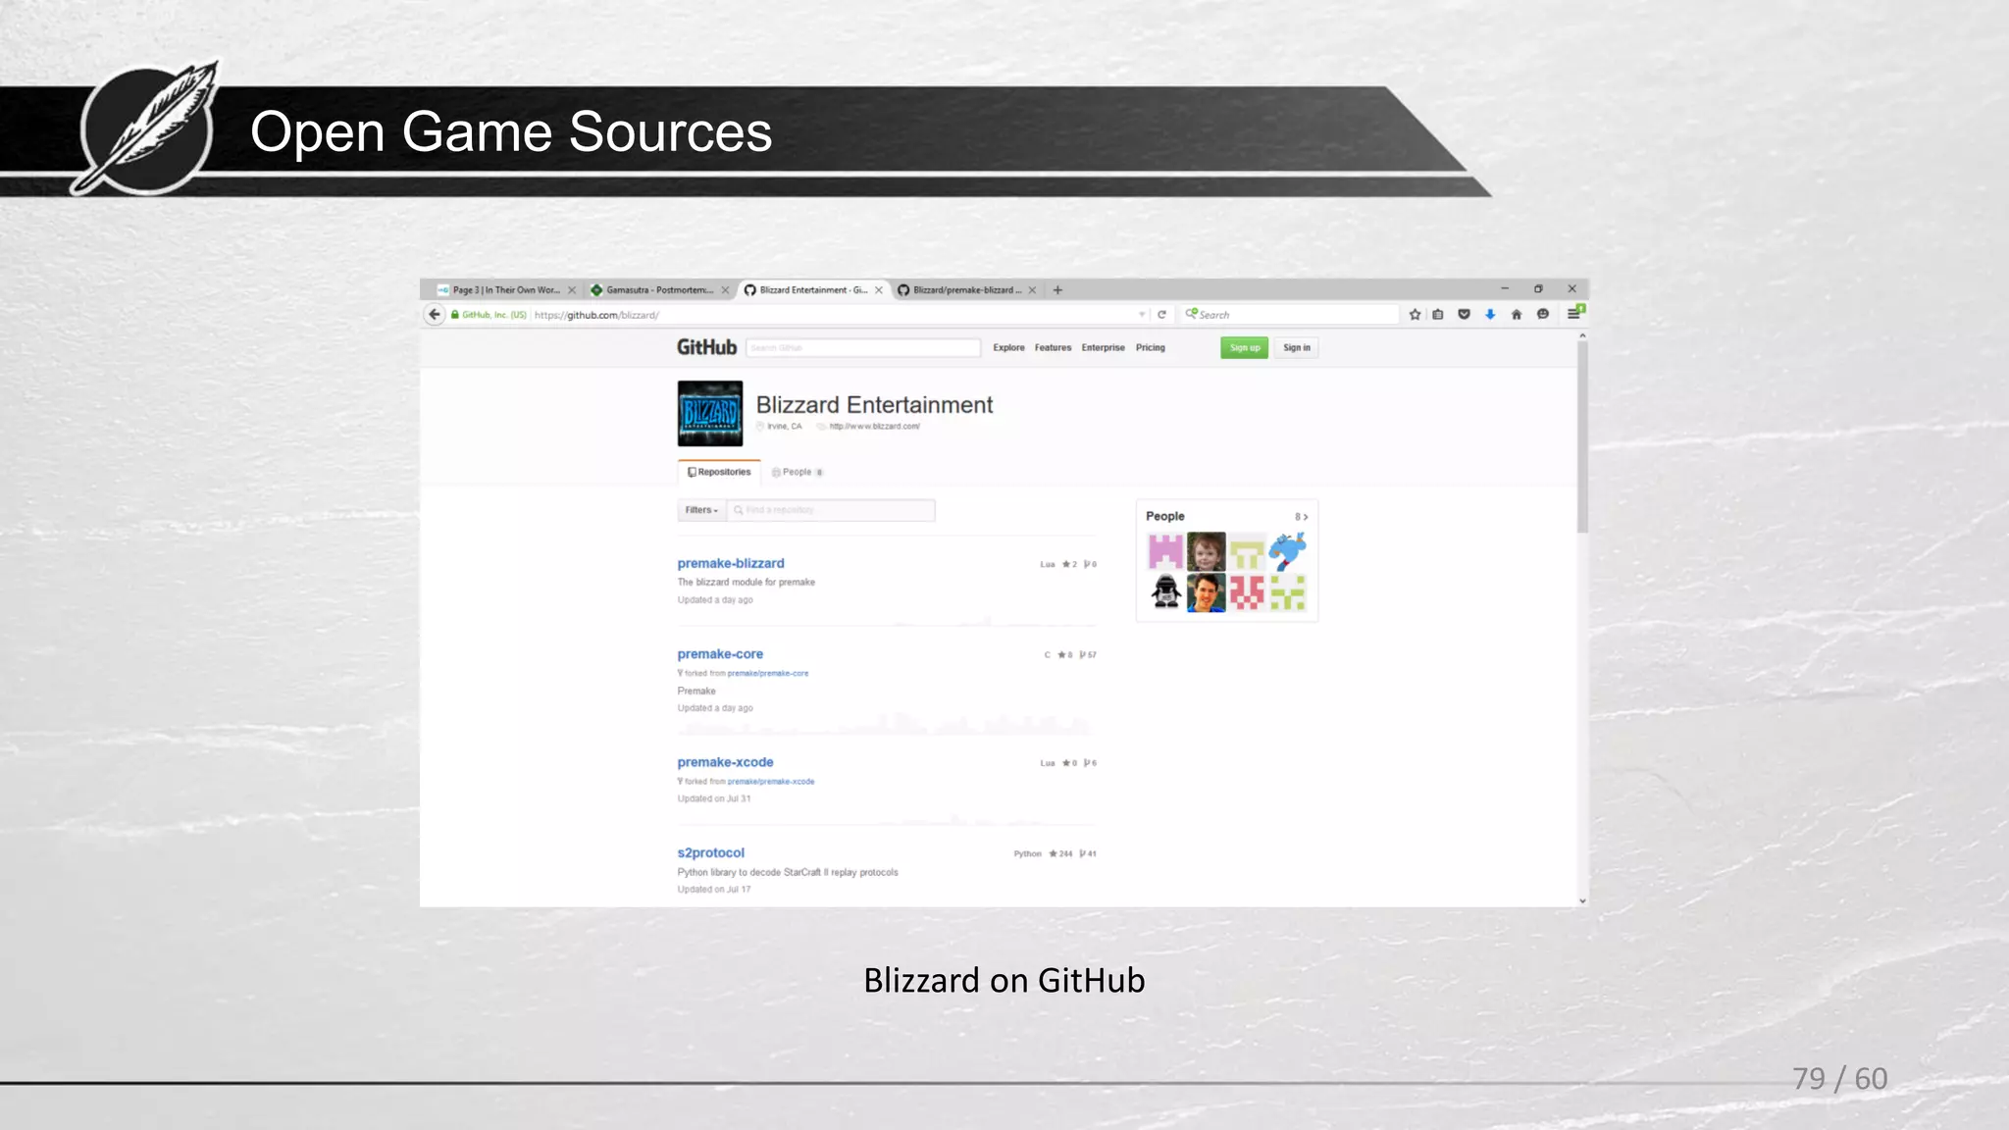
Task: Open the blue genie member avatar
Action: pyautogui.click(x=1288, y=551)
